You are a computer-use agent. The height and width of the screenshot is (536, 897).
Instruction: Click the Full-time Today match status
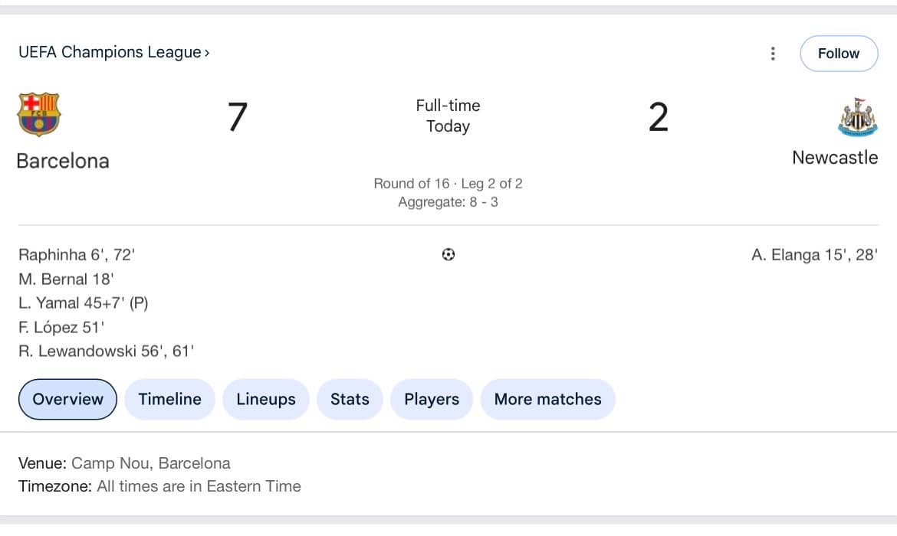[x=448, y=116]
